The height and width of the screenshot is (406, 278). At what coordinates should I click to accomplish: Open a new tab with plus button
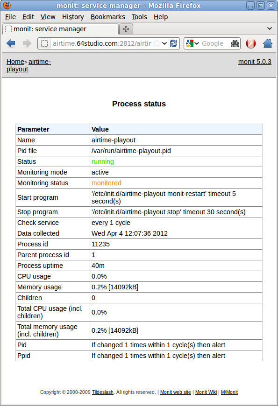pyautogui.click(x=126, y=29)
